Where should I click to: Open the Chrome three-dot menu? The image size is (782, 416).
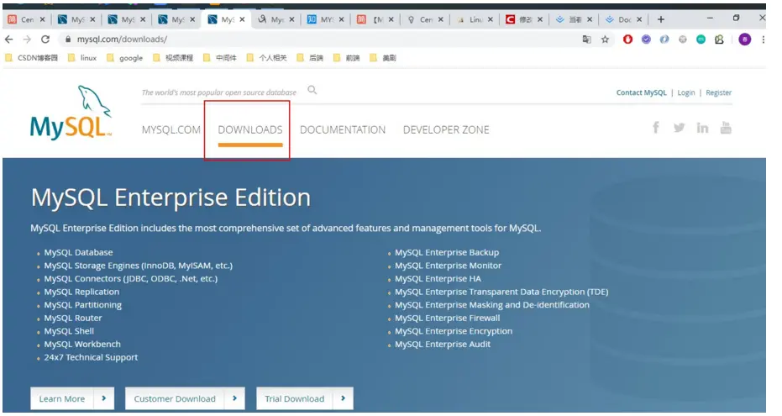764,39
